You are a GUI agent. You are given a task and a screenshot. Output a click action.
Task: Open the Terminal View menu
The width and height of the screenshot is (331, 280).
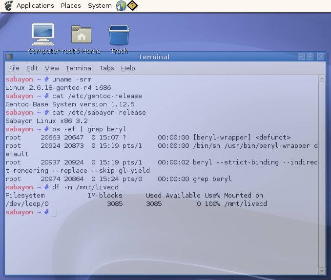click(x=52, y=68)
